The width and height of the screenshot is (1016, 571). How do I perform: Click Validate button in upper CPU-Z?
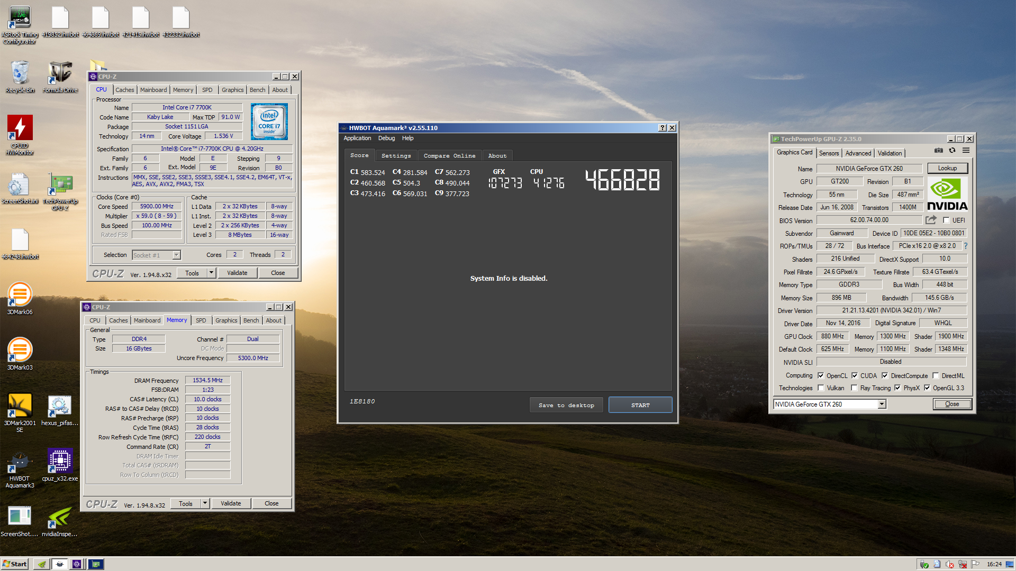coord(237,273)
